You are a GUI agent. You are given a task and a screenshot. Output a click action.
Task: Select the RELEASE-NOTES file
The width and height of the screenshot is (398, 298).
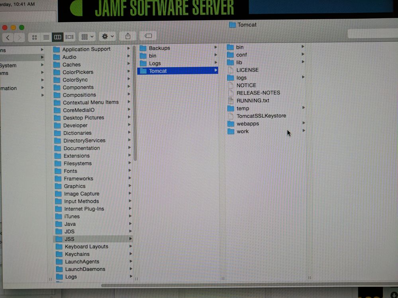(258, 93)
